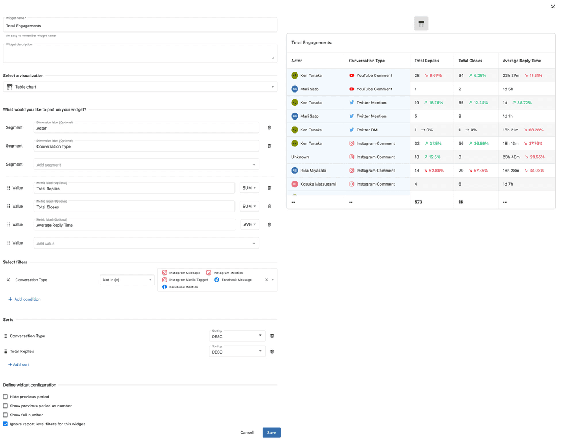Check Show previous period as number
This screenshot has width=561, height=445.
[x=6, y=406]
